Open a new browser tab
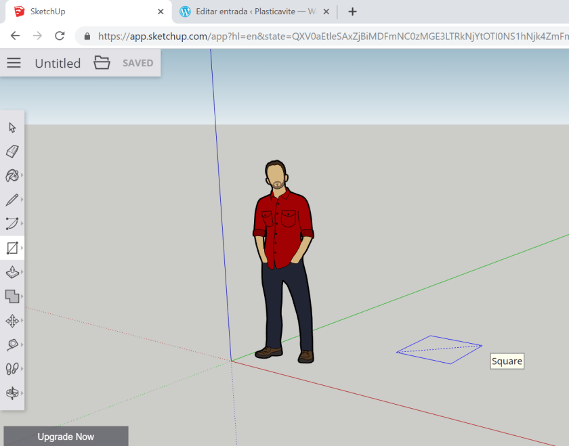The image size is (569, 446). 352,12
